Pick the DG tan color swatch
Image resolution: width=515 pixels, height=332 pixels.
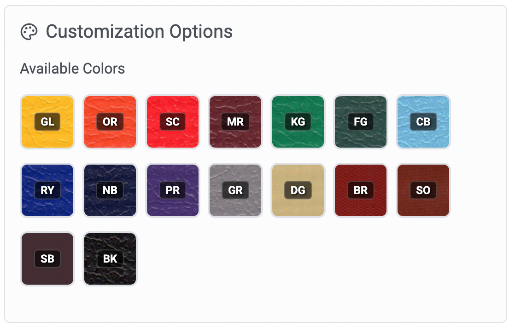(x=298, y=190)
